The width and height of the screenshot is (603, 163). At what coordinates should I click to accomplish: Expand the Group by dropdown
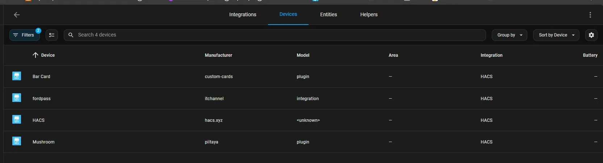pyautogui.click(x=510, y=35)
